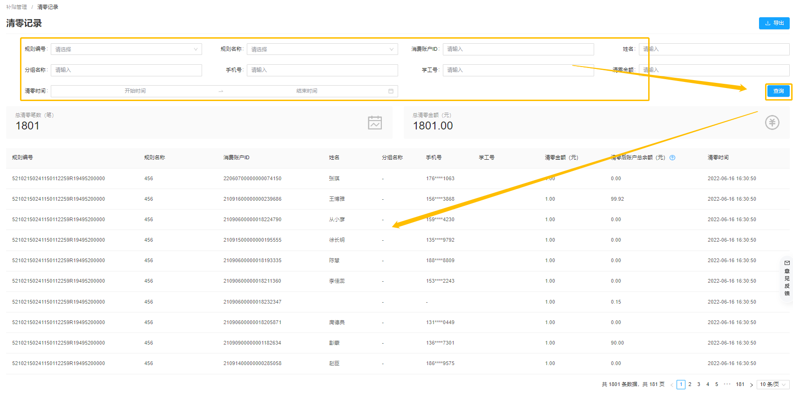Click account ID 21090600000018211360

[x=252, y=281]
